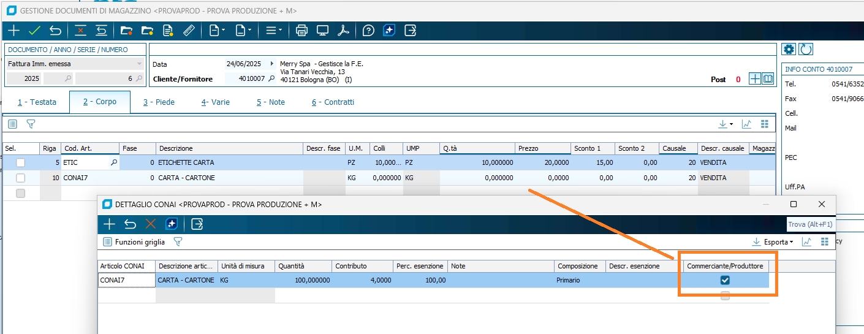864x334 pixels.
Task: Click the document icon with yellow dot
Action: (168, 30)
